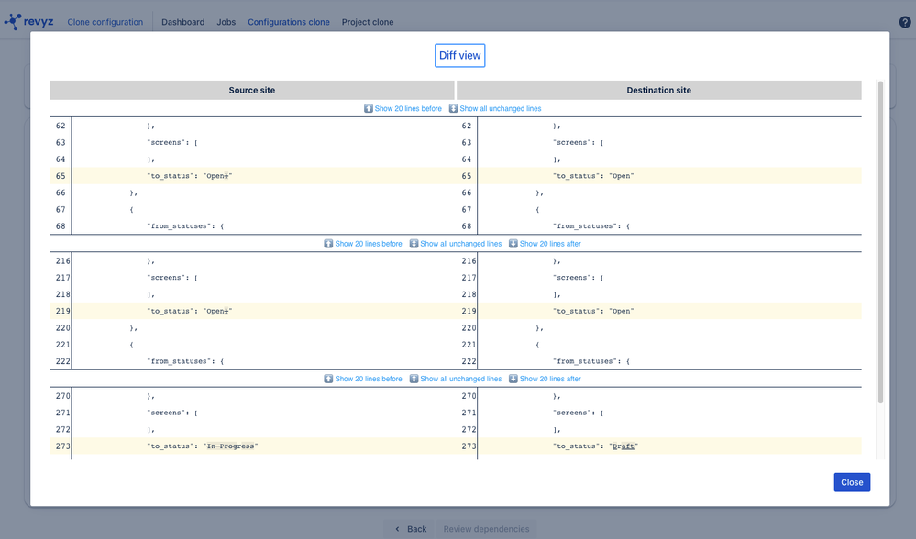The width and height of the screenshot is (916, 539).
Task: Click source line 68 from_statuses text
Action: 185,226
